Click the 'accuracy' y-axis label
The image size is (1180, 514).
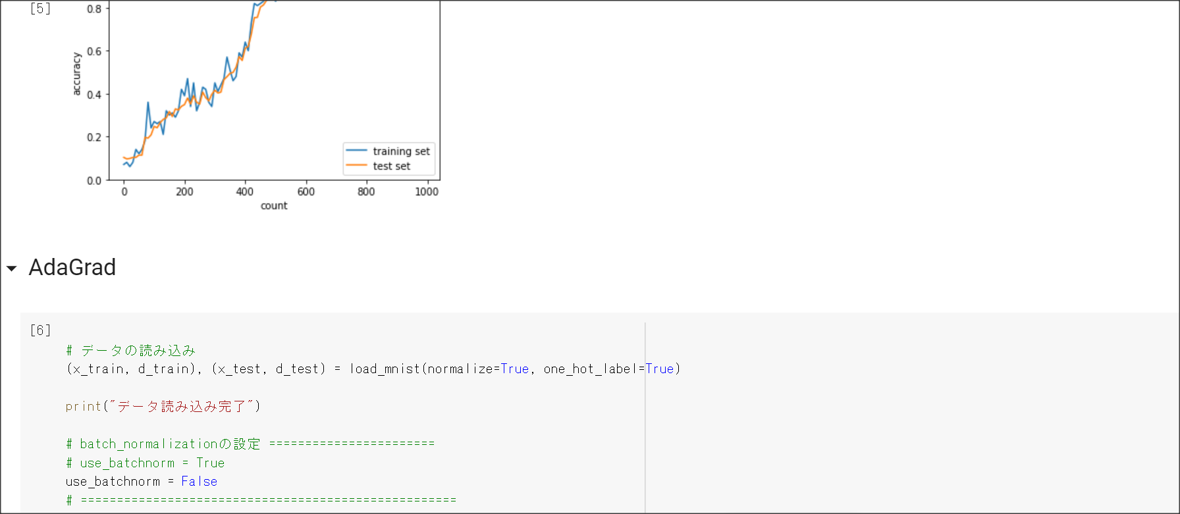click(x=76, y=74)
